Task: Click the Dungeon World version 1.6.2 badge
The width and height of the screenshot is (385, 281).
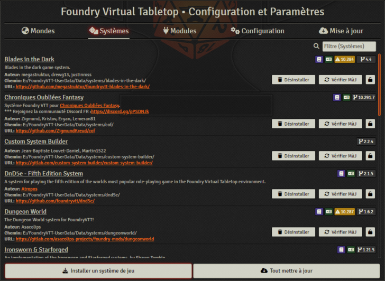Action: [366, 212]
